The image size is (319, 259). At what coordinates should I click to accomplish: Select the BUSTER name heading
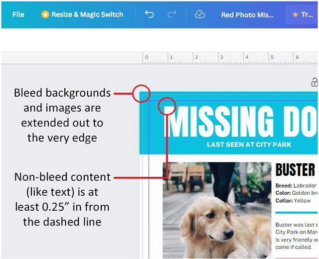(295, 170)
